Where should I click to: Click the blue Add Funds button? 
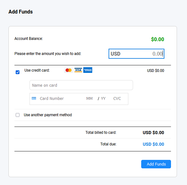pos(156,164)
